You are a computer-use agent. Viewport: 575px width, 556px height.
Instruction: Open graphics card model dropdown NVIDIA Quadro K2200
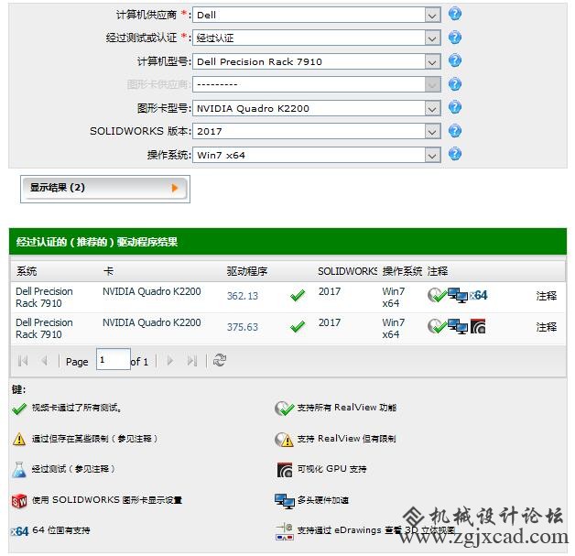pos(317,108)
